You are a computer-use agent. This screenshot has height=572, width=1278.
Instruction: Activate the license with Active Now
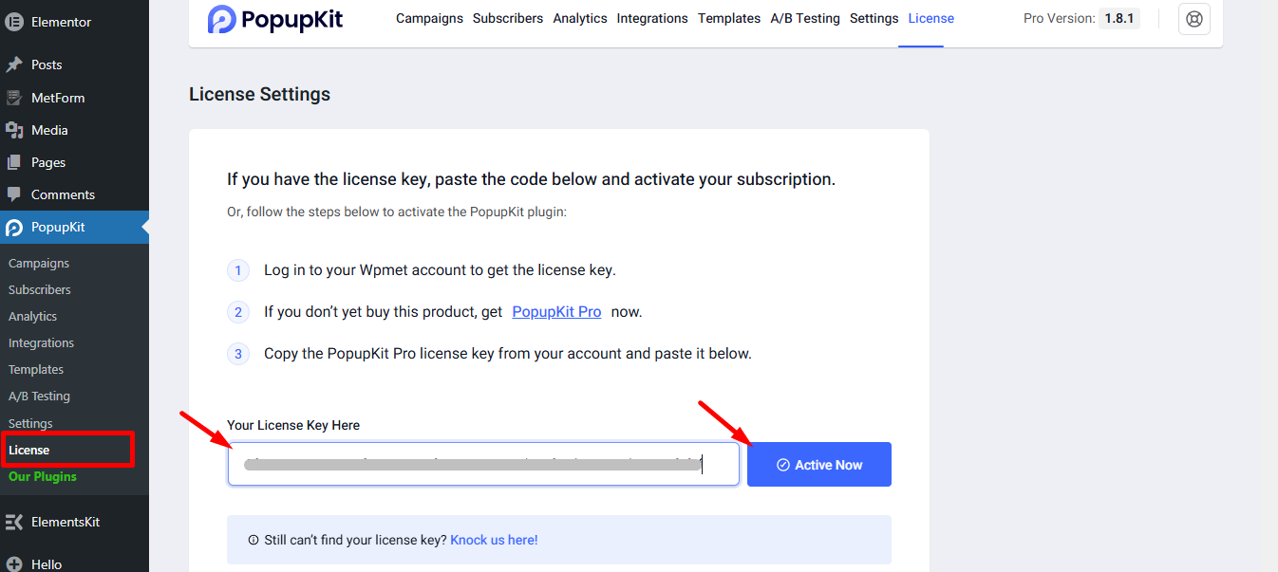tap(818, 464)
